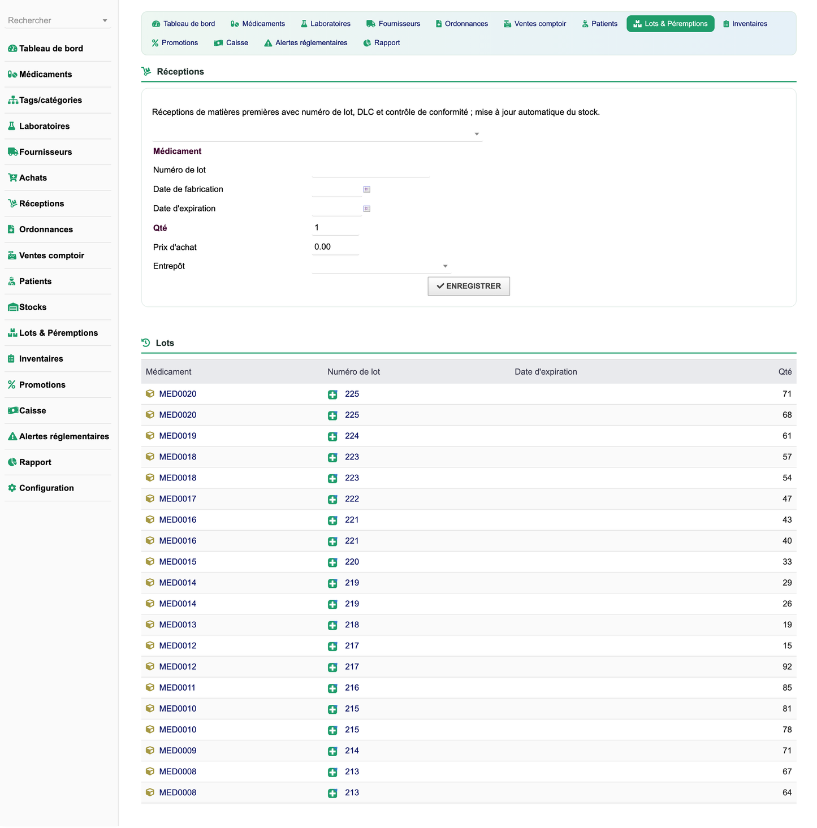Open the Inventaires top tab
817x828 pixels.
(745, 24)
